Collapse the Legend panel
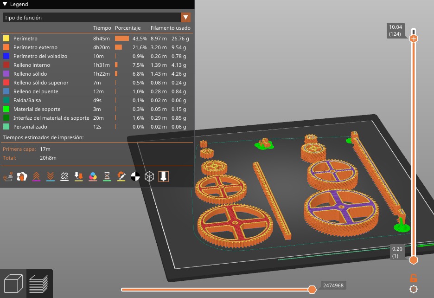Viewport: 434px width, 298px height. 5,4
